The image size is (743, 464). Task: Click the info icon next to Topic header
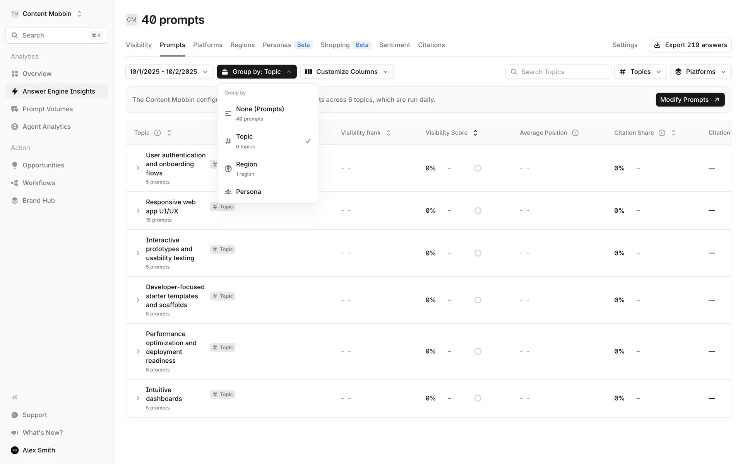tap(158, 133)
